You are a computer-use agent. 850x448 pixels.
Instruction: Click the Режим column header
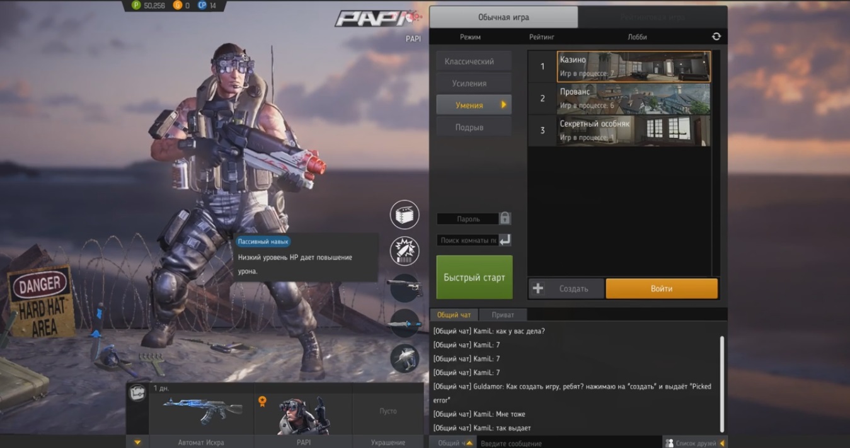click(x=470, y=37)
